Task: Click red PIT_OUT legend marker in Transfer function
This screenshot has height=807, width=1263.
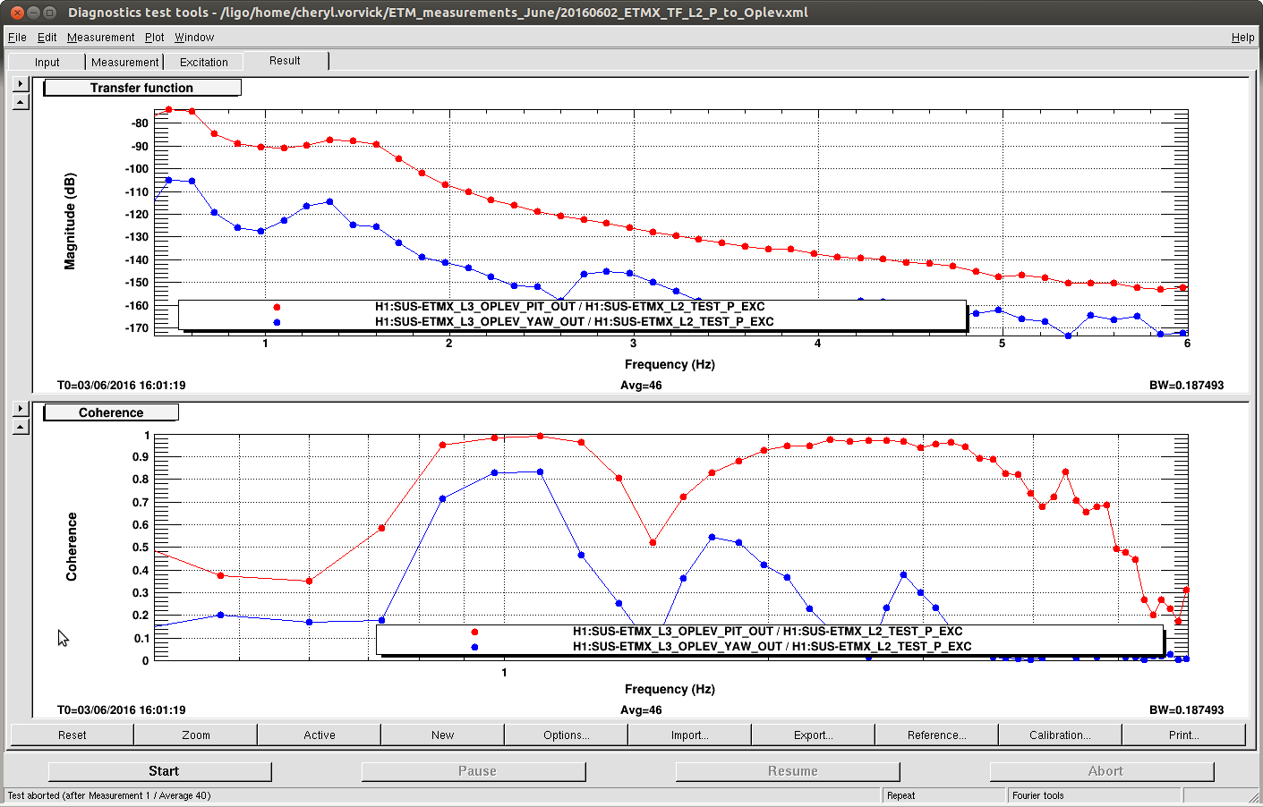Action: [x=277, y=307]
